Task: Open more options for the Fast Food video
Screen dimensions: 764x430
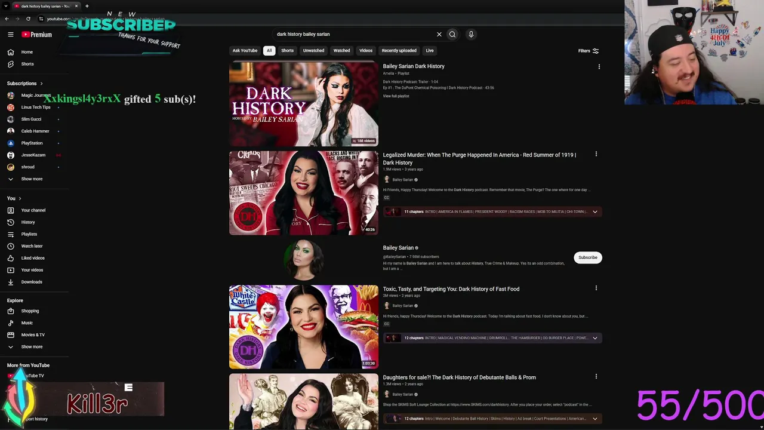Action: (596, 288)
